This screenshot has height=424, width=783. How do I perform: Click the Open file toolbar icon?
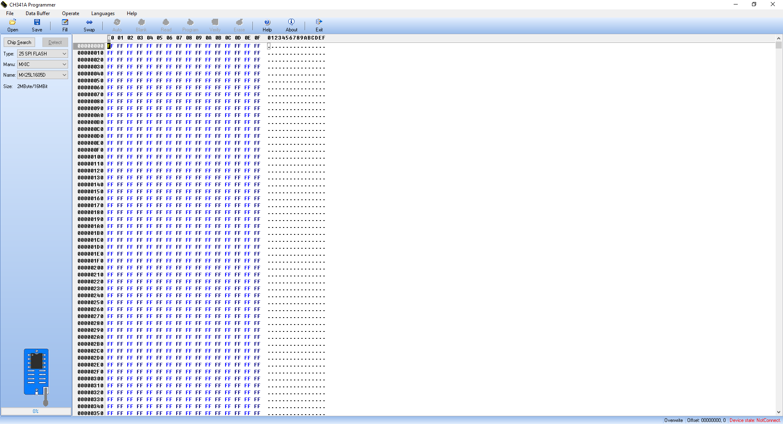pos(13,25)
